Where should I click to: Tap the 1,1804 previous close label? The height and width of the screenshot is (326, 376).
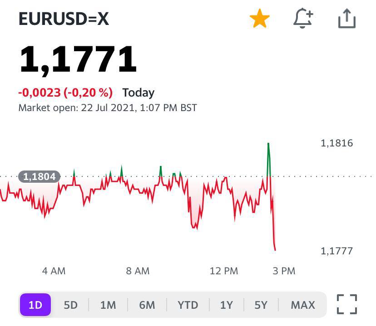tap(39, 176)
